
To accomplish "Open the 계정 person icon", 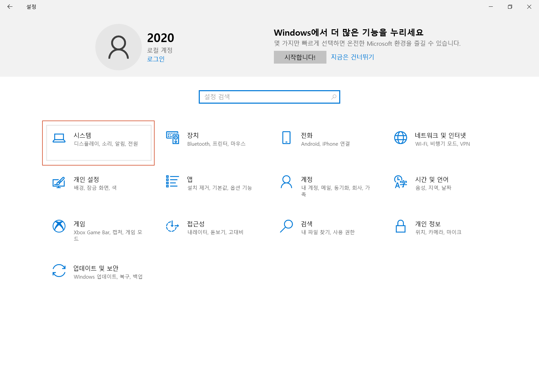I will point(286,182).
